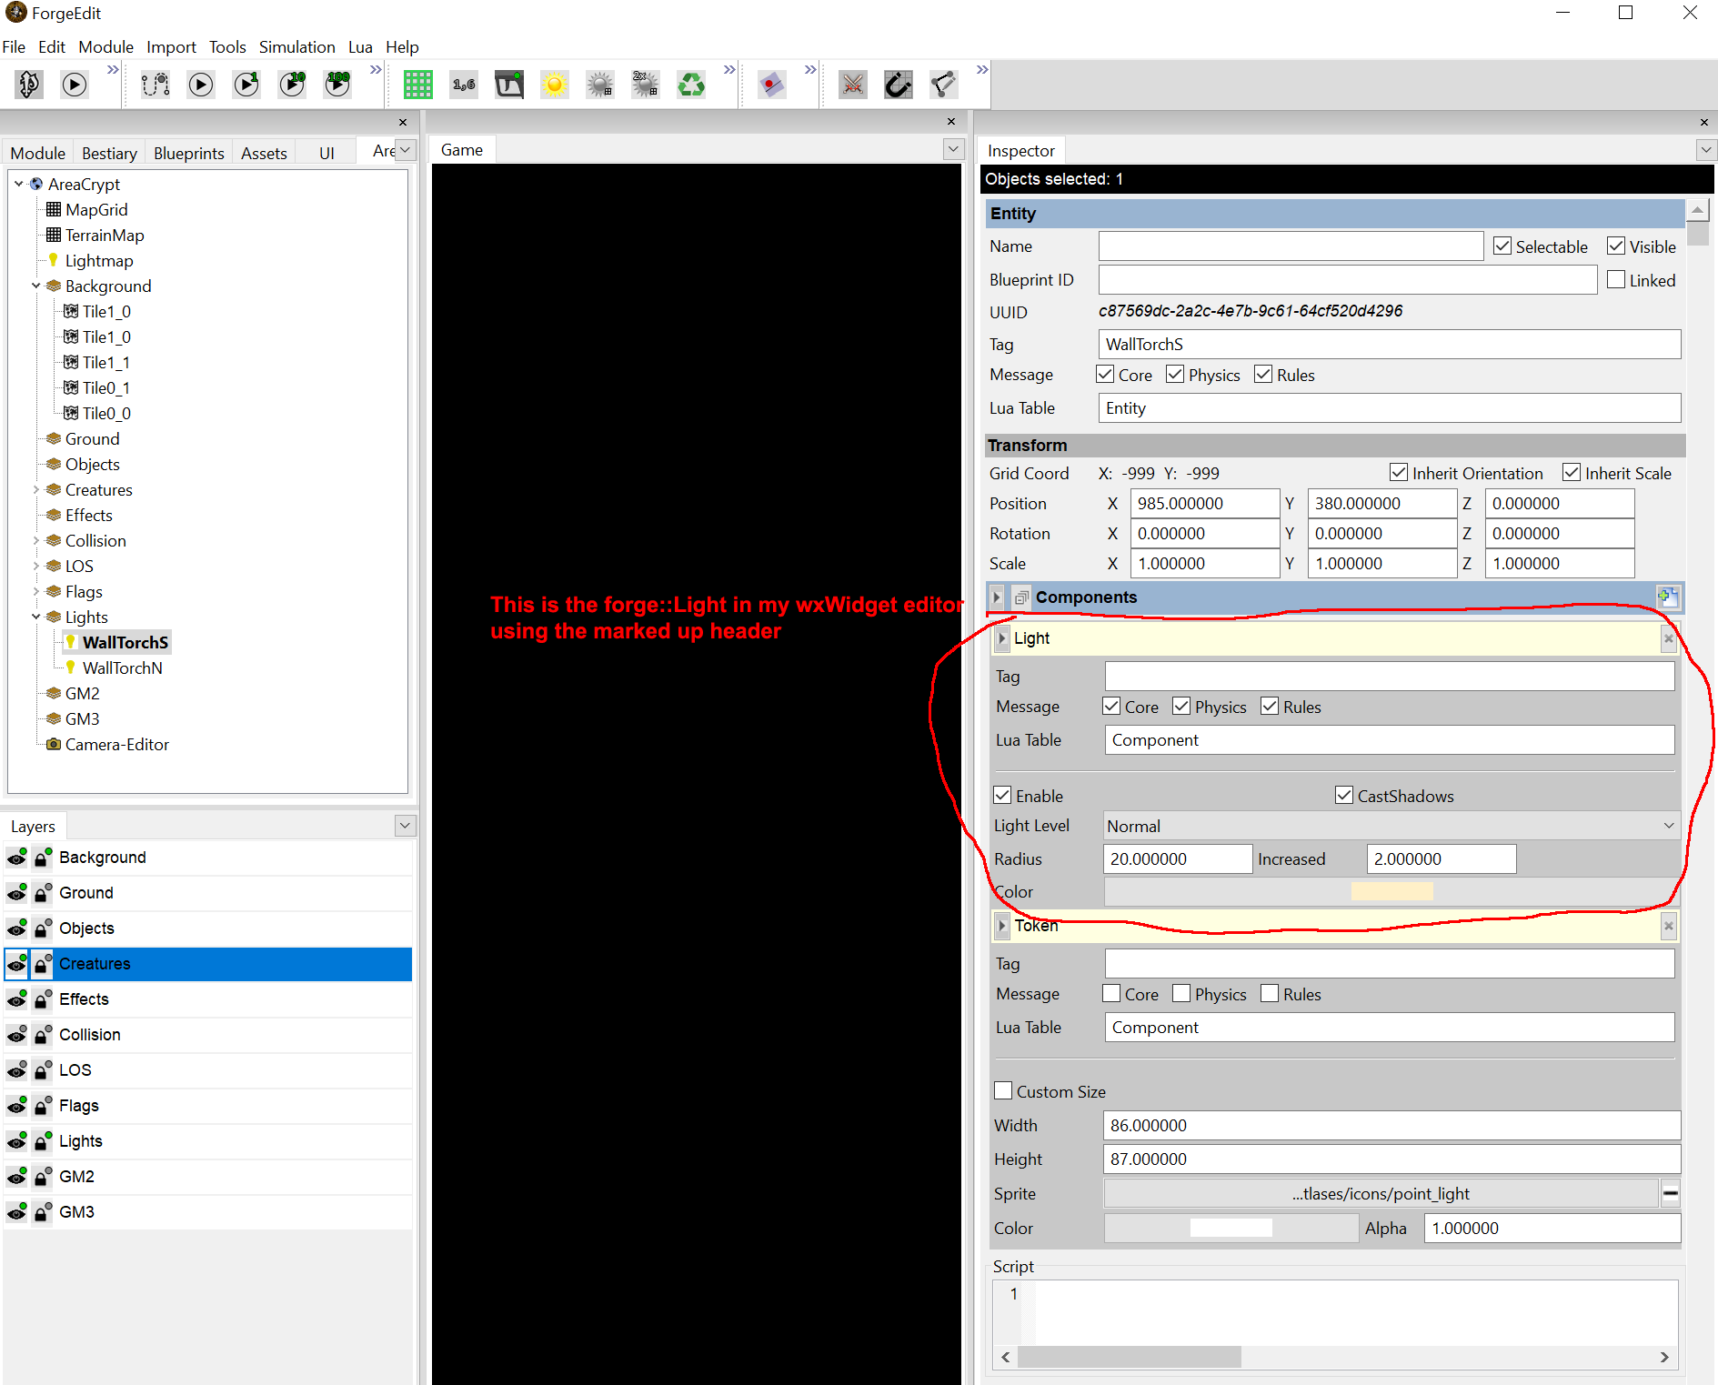Click the play icon marked 1
The image size is (1718, 1385).
pos(246,85)
